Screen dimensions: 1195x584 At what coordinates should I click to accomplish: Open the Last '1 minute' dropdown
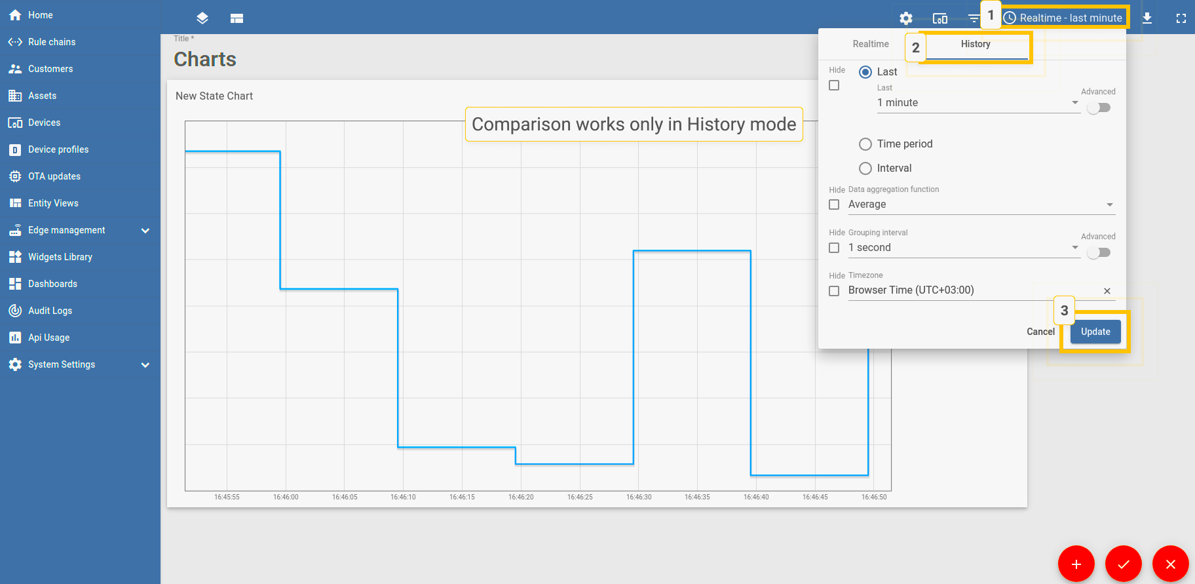coord(979,103)
